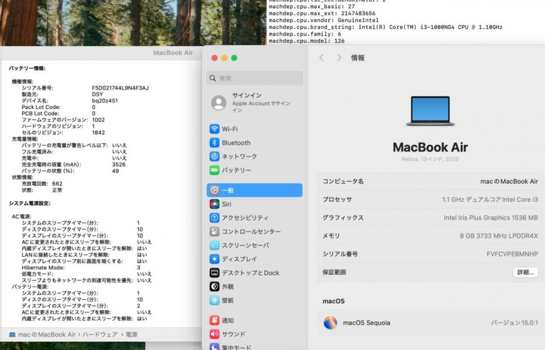
Task: Go back with the left chevron
Action: pos(322,58)
